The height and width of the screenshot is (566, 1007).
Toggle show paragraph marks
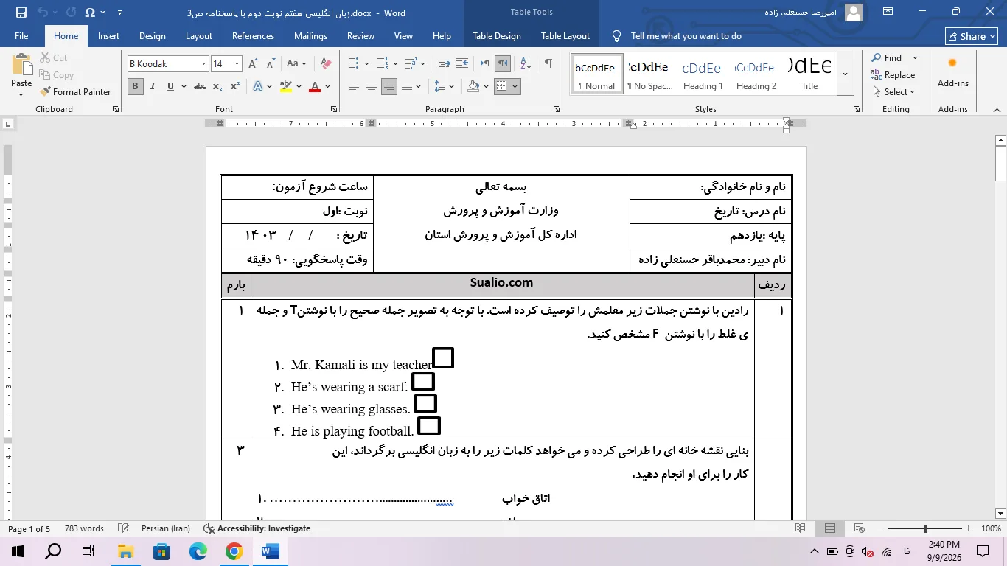tap(548, 64)
